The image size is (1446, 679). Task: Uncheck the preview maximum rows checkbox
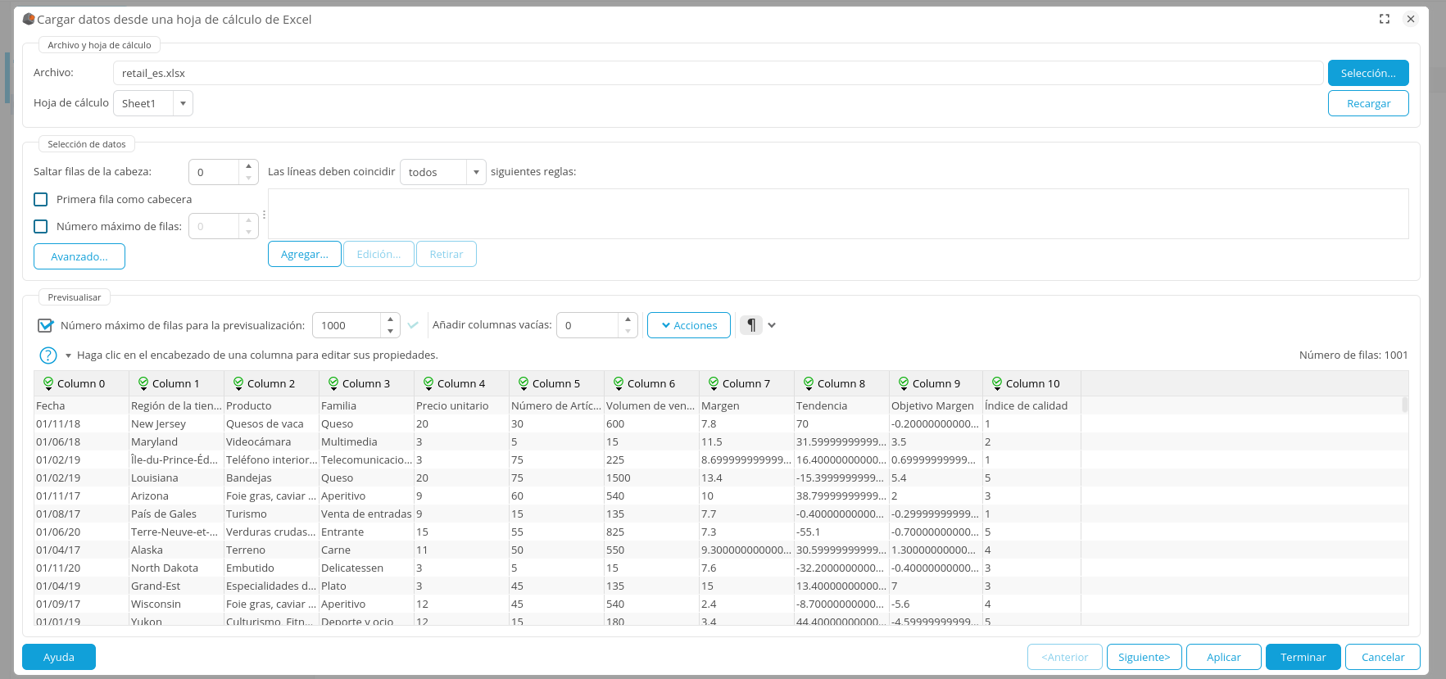pyautogui.click(x=46, y=325)
